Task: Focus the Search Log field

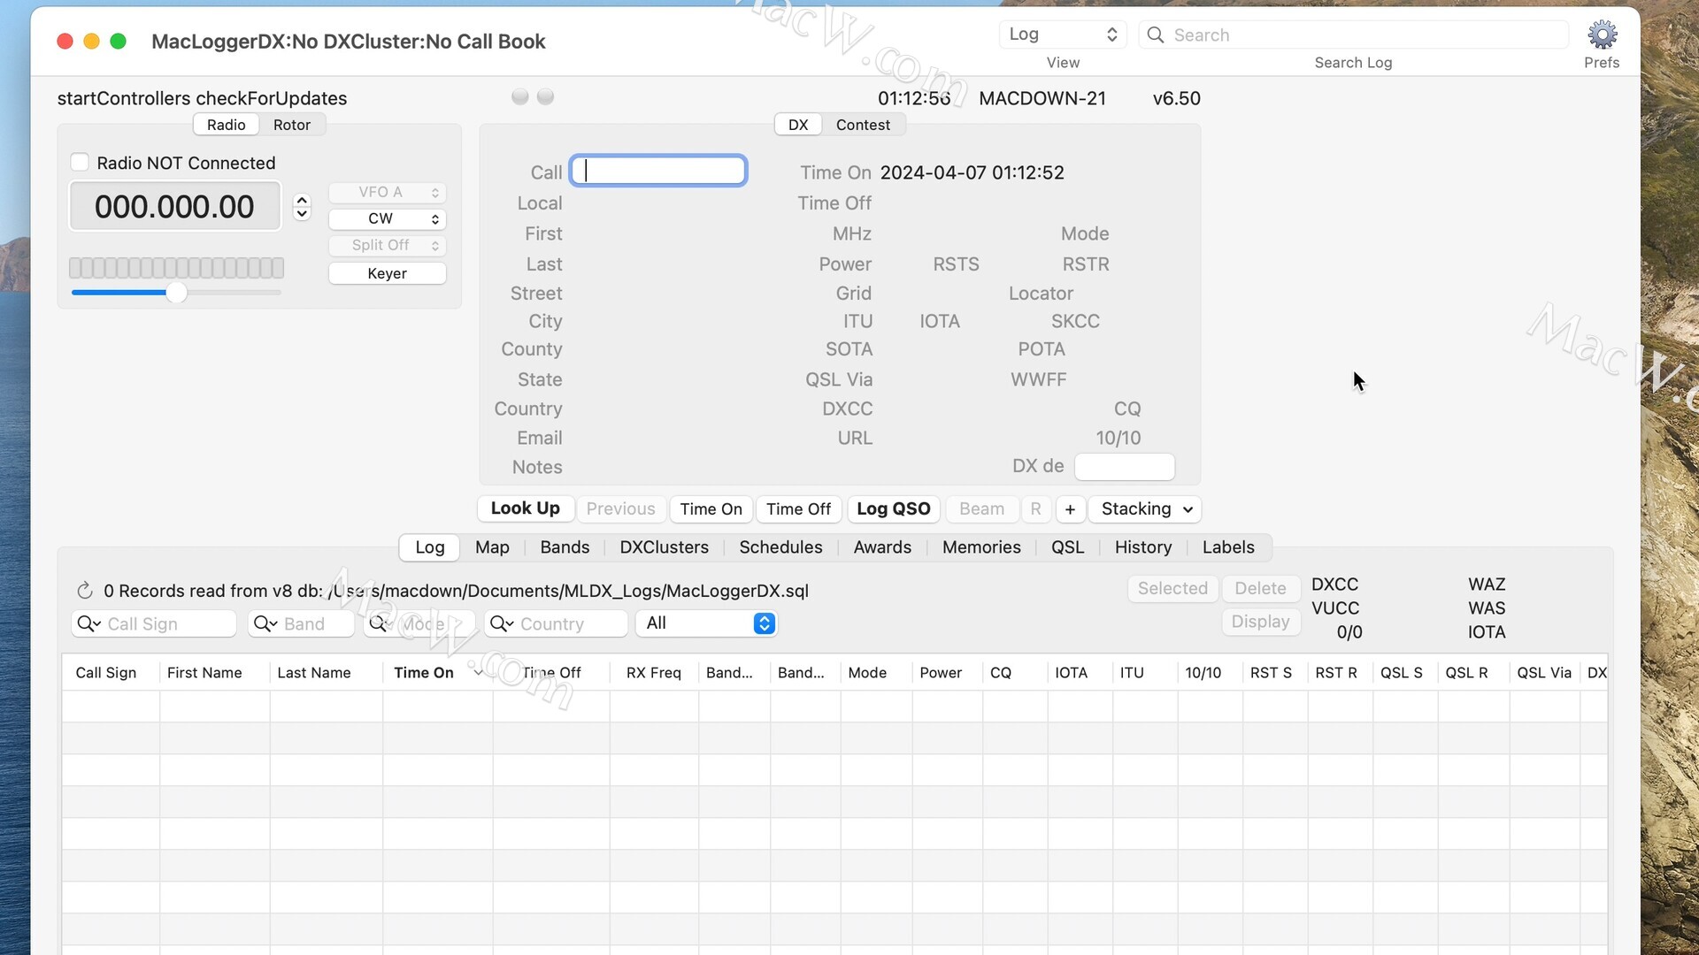Action: click(1354, 34)
